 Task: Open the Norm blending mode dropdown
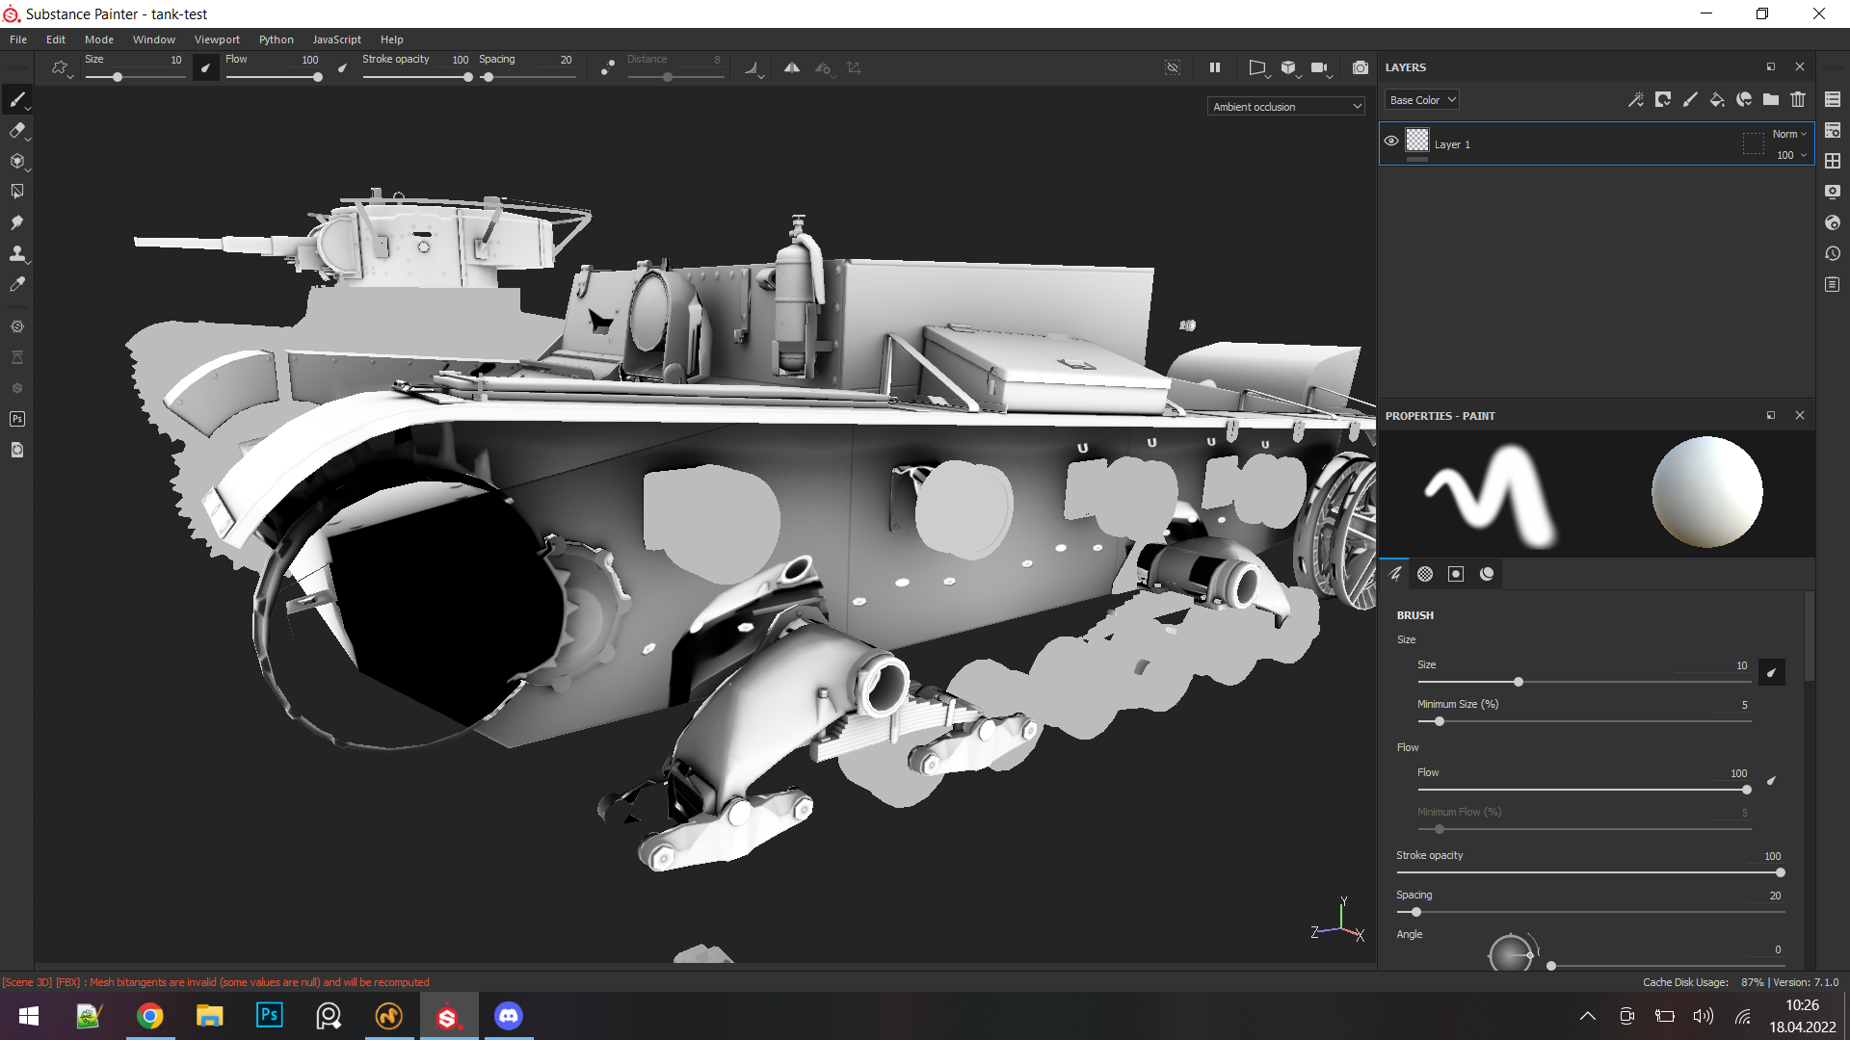[x=1789, y=134]
